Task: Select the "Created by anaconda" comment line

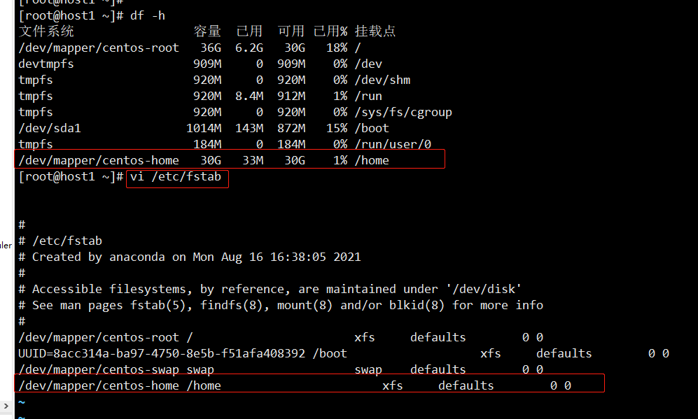Action: (x=190, y=257)
